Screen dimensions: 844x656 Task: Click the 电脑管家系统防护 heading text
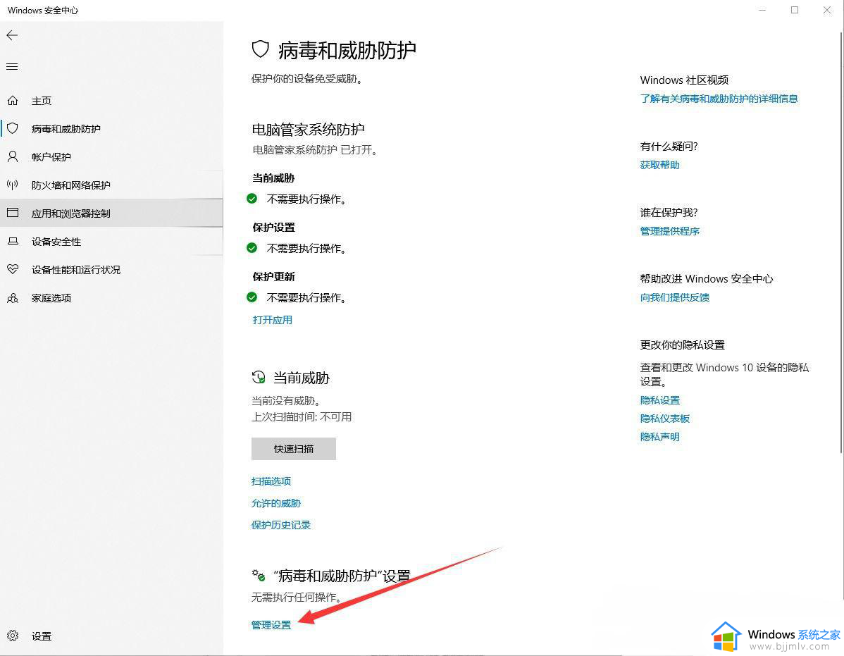309,130
